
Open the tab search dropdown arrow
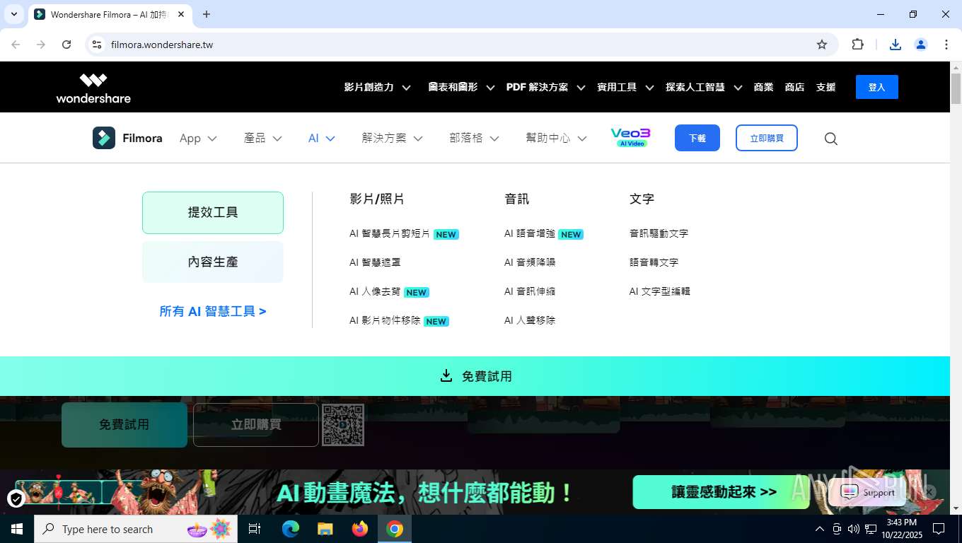tap(13, 14)
